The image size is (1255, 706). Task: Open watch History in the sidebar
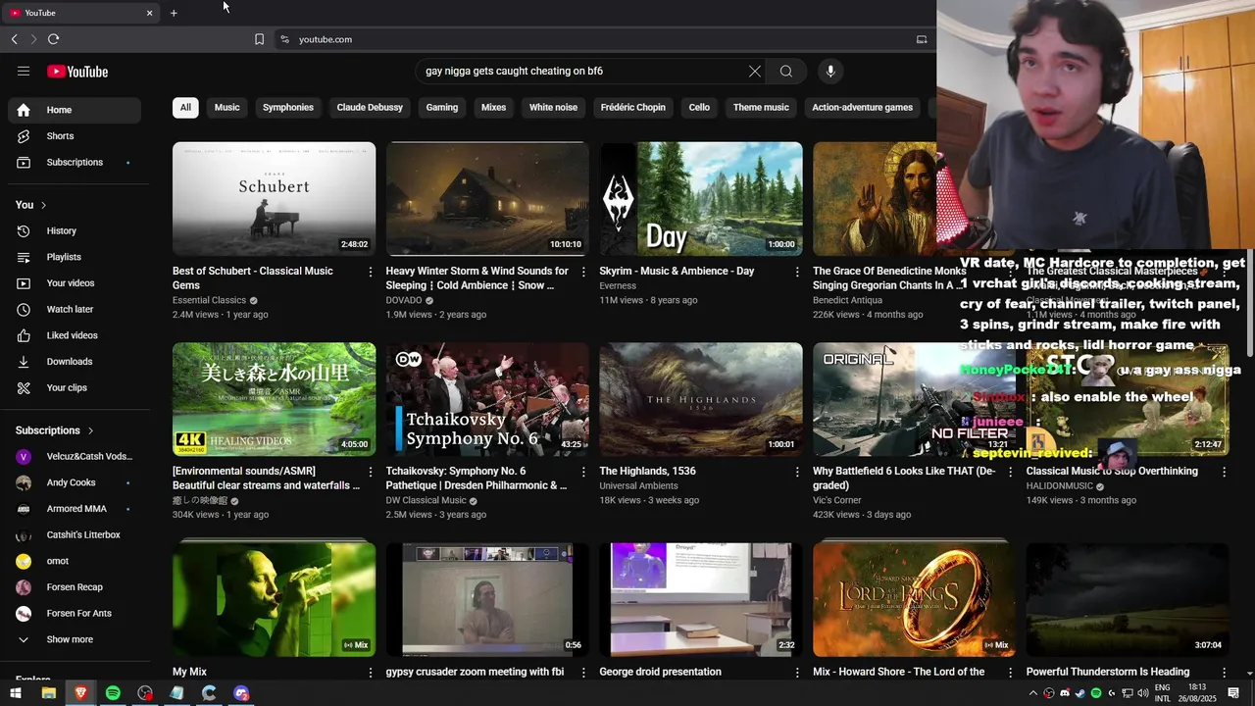point(75,230)
